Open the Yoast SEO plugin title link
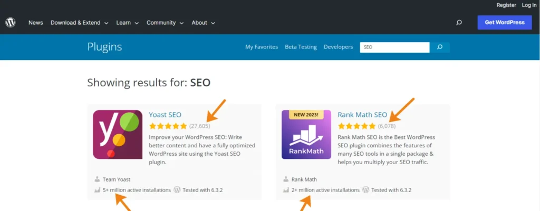540x211 pixels. tap(165, 115)
